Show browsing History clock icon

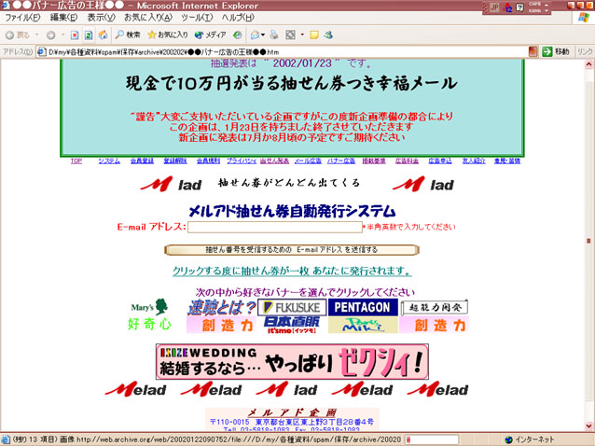coord(238,35)
